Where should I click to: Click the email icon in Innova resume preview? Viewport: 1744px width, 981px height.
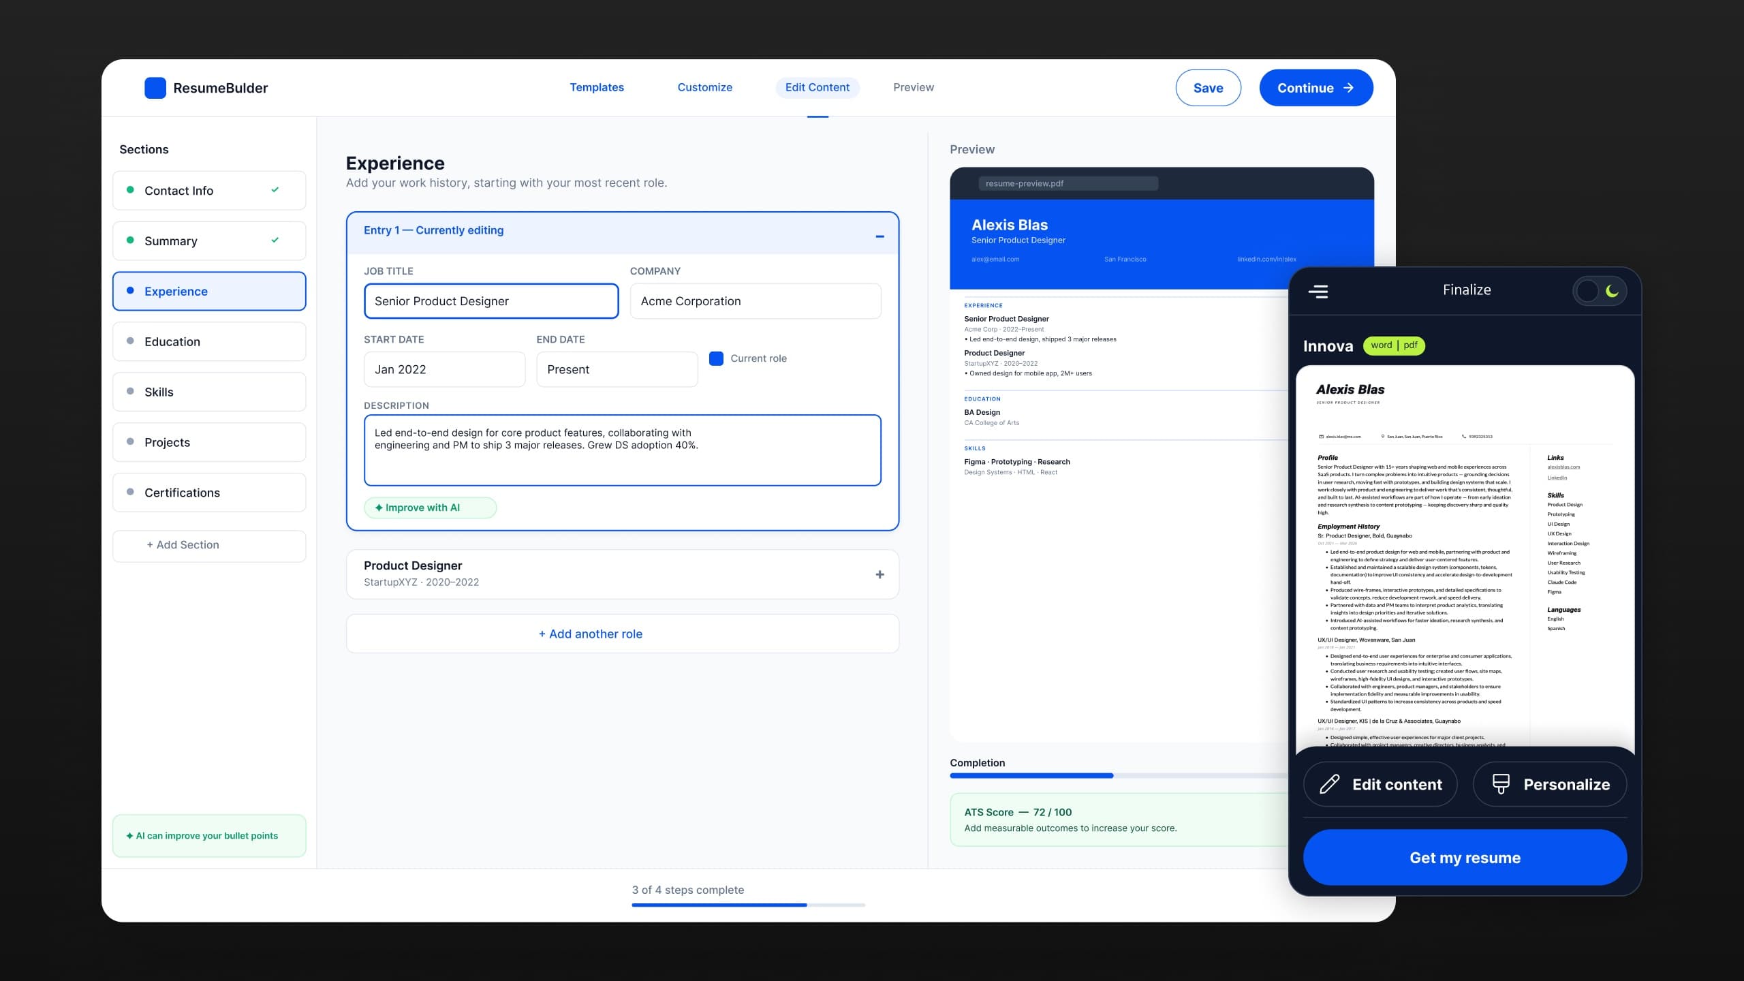coord(1322,437)
